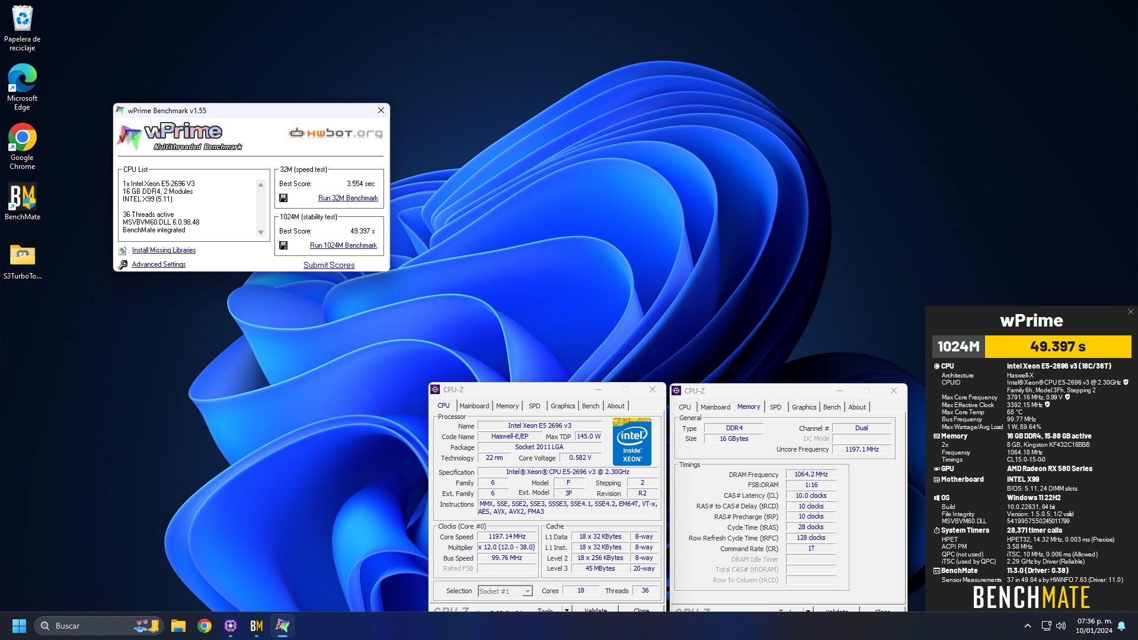Open the Papelera de reciclaje desktop icon
Viewport: 1138px width, 640px height.
23,28
